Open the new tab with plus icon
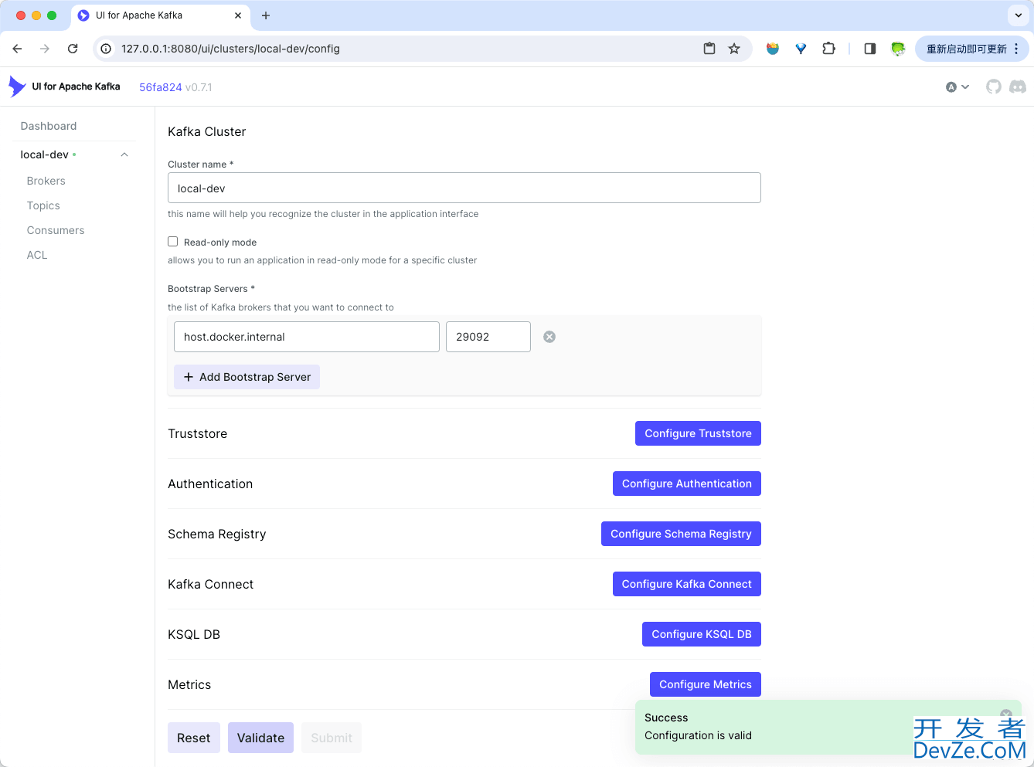1034x767 pixels. coord(266,15)
